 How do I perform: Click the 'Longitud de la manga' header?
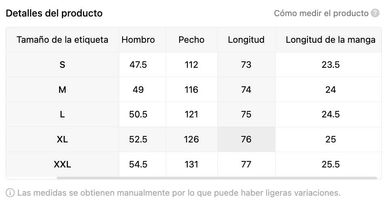pos(331,40)
